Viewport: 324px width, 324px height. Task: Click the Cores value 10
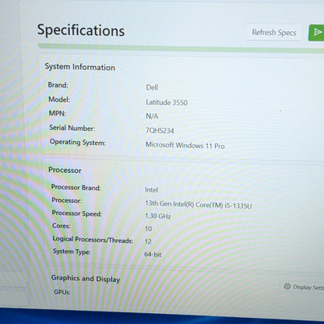148,229
